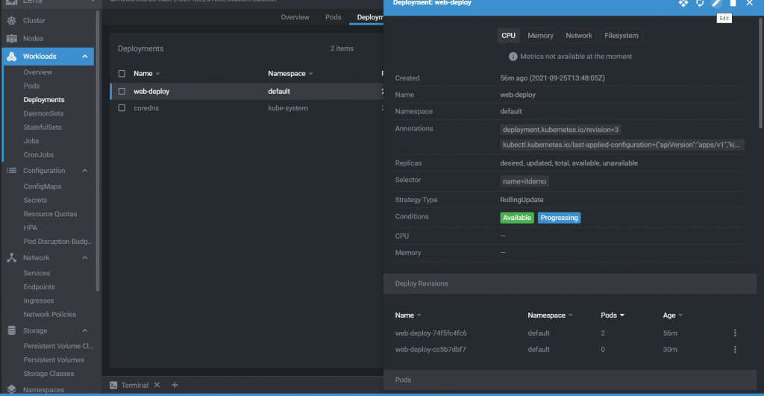764x396 pixels.
Task: Click the metrics info icon
Action: click(x=513, y=57)
